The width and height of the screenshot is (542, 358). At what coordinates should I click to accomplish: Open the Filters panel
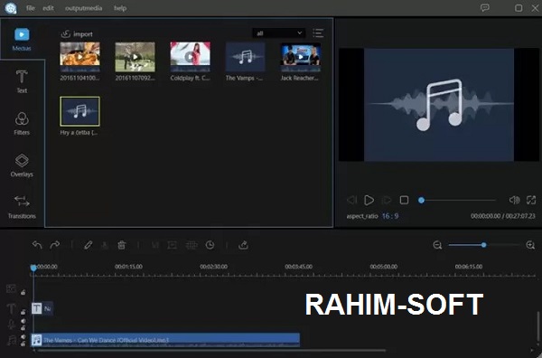tap(22, 124)
